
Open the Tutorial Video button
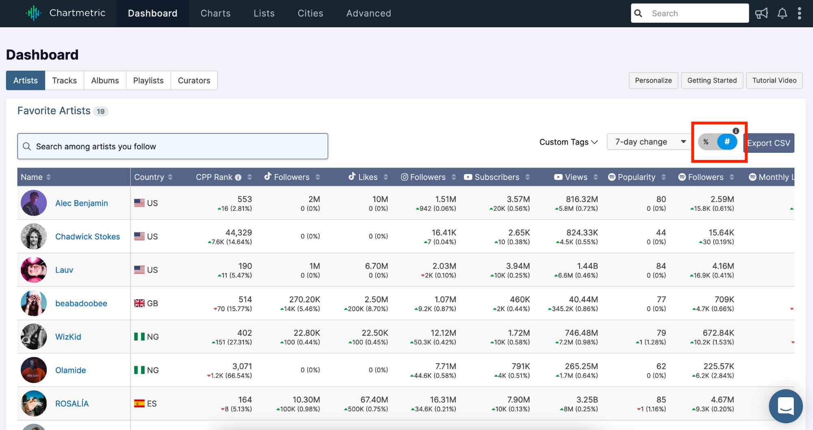[774, 80]
